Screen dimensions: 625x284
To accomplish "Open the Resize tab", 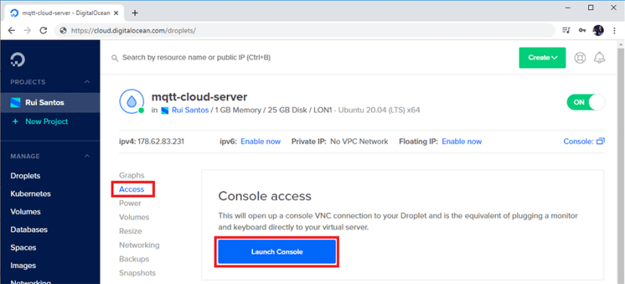I will 131,231.
